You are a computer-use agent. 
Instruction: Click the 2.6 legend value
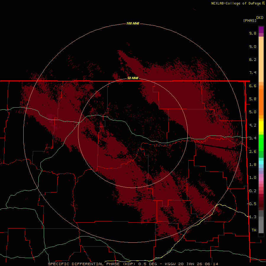(x=253, y=152)
